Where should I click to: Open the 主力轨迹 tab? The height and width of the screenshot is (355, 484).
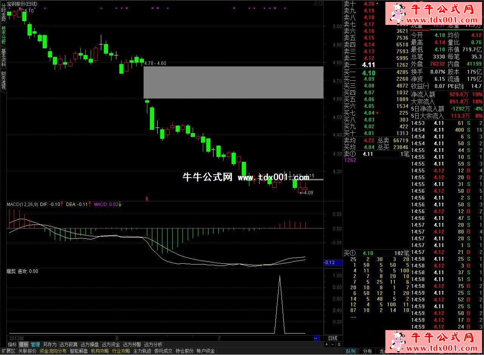click(142, 351)
